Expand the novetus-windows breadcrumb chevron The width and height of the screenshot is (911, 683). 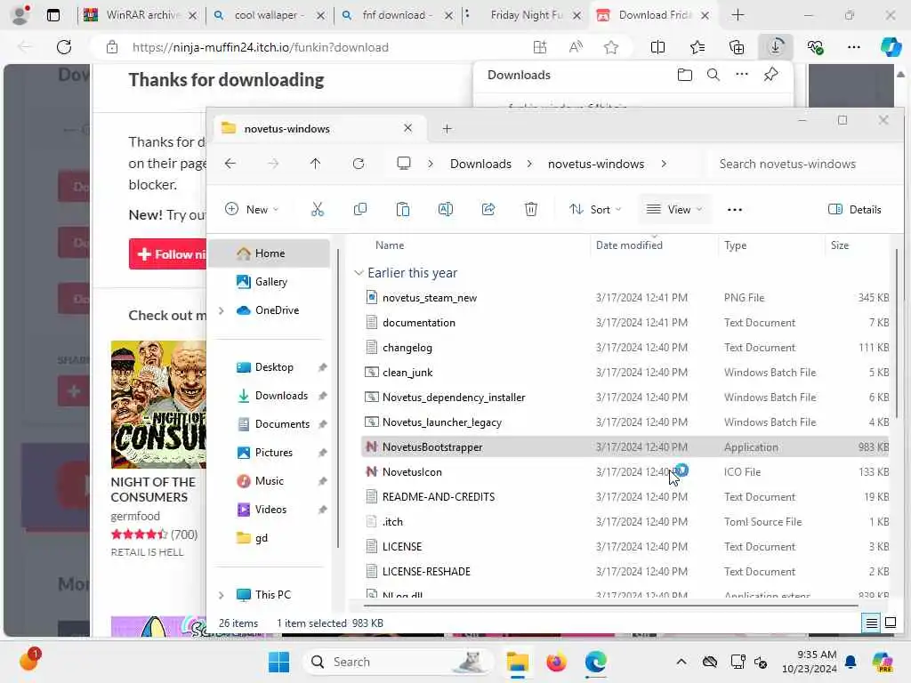tap(664, 164)
